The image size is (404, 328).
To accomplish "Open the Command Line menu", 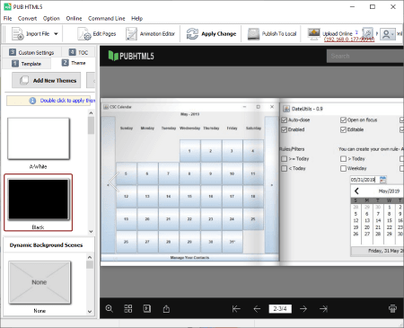I will (107, 18).
